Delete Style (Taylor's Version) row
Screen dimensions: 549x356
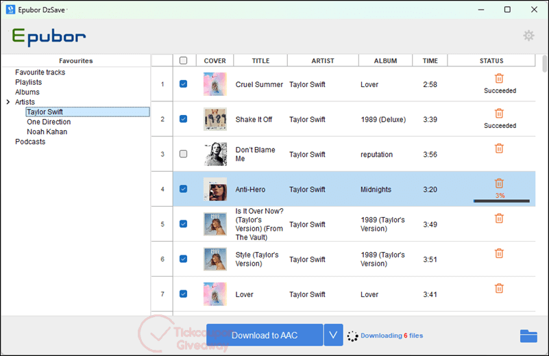point(499,253)
